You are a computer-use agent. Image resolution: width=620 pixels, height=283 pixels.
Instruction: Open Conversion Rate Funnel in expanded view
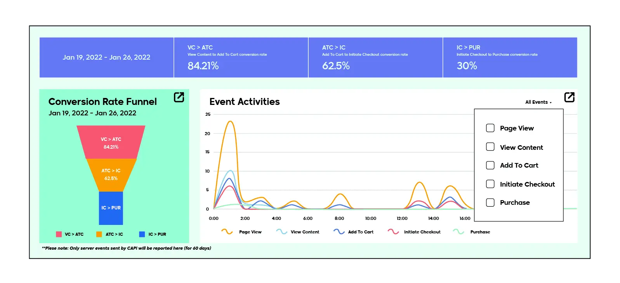click(179, 97)
